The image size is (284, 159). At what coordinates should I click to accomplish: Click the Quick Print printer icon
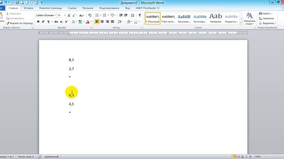(x=17, y=3)
